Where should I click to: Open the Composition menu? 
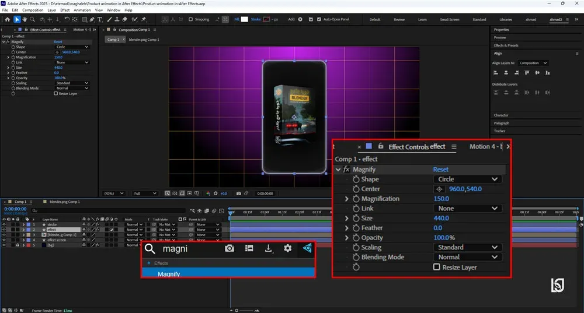(x=33, y=10)
